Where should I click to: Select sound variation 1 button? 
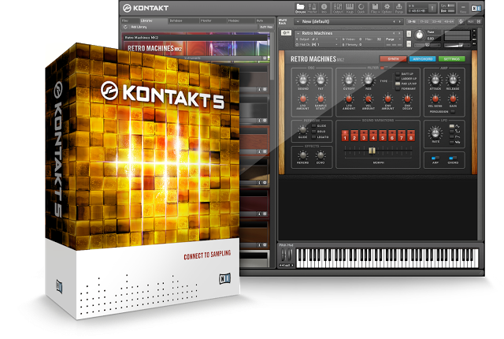(x=345, y=136)
